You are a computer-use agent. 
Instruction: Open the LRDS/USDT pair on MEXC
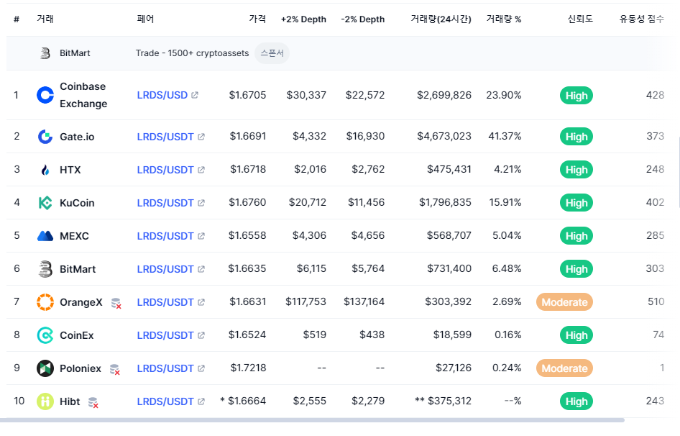point(165,236)
